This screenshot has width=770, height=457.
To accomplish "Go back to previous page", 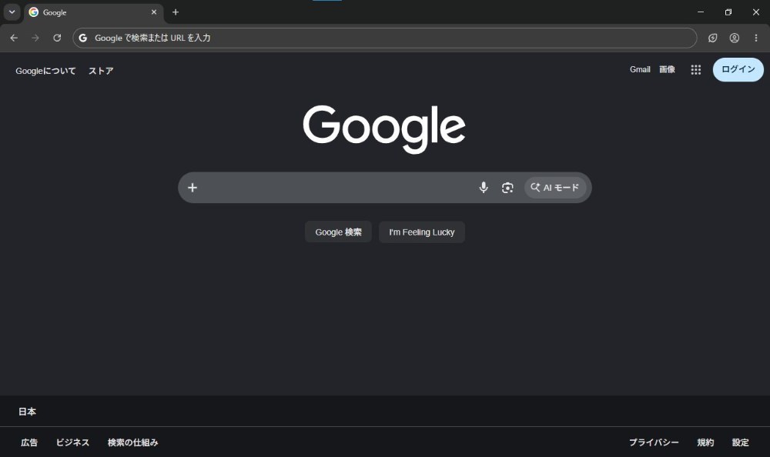I will tap(14, 38).
